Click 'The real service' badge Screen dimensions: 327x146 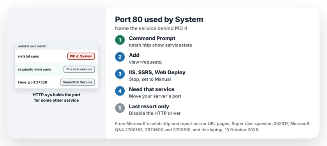[x=79, y=69]
